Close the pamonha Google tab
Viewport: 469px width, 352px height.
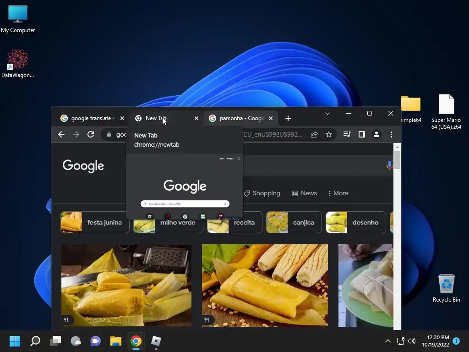[x=270, y=118]
